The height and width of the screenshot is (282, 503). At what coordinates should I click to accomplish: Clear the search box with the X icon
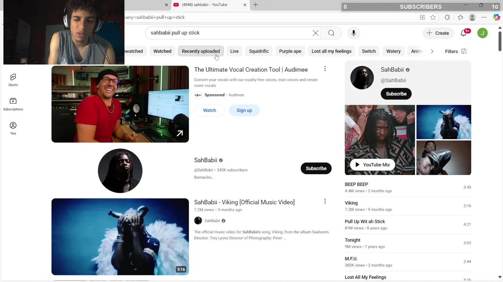point(316,33)
